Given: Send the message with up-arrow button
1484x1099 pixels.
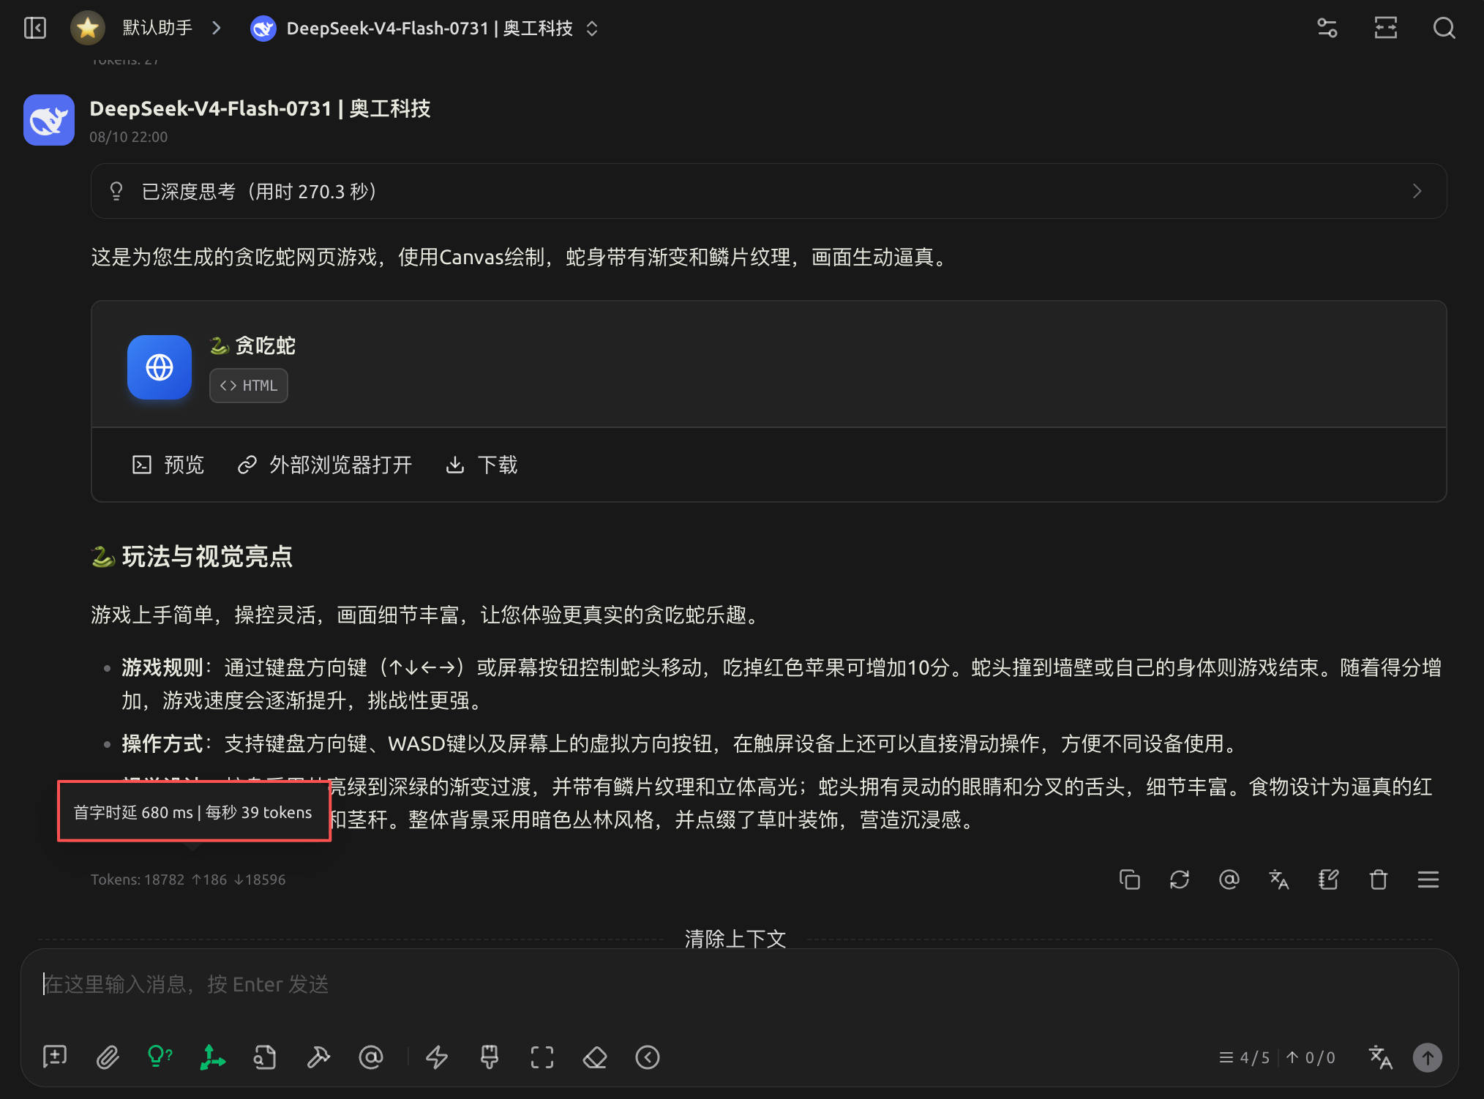Looking at the screenshot, I should pos(1427,1057).
